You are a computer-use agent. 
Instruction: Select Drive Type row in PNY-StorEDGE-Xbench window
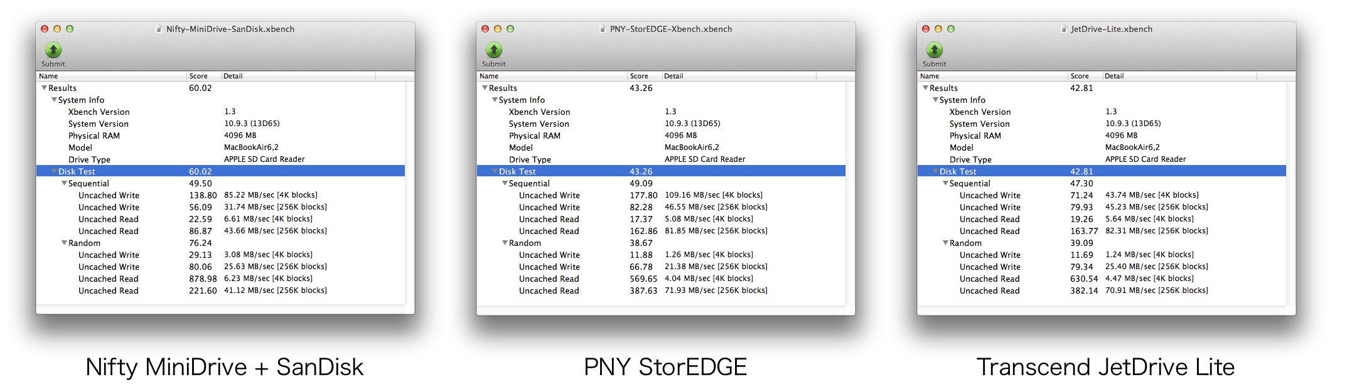(x=661, y=159)
